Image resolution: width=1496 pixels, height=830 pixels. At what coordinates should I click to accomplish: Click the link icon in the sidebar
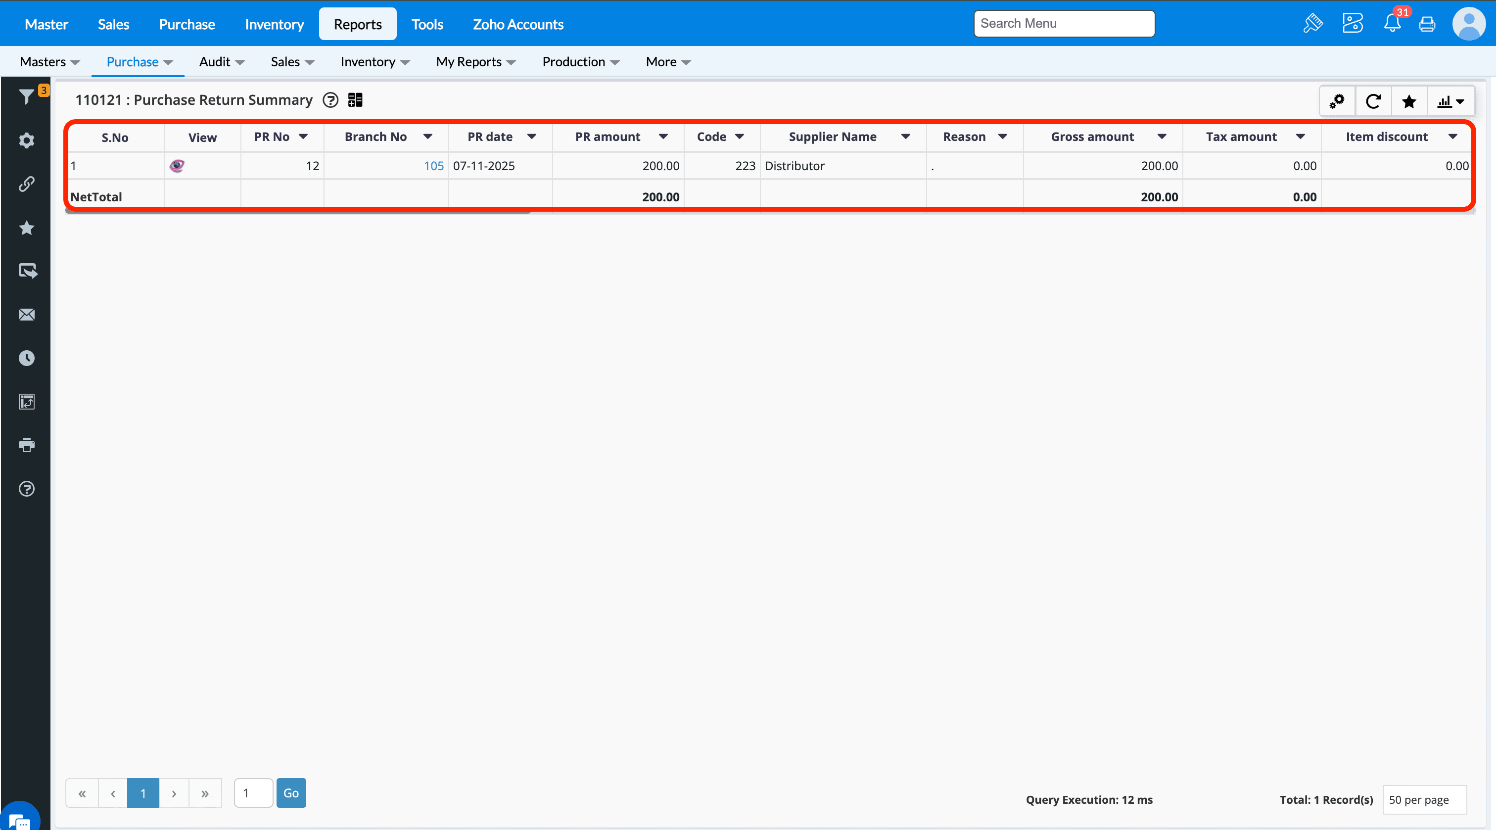pos(26,184)
